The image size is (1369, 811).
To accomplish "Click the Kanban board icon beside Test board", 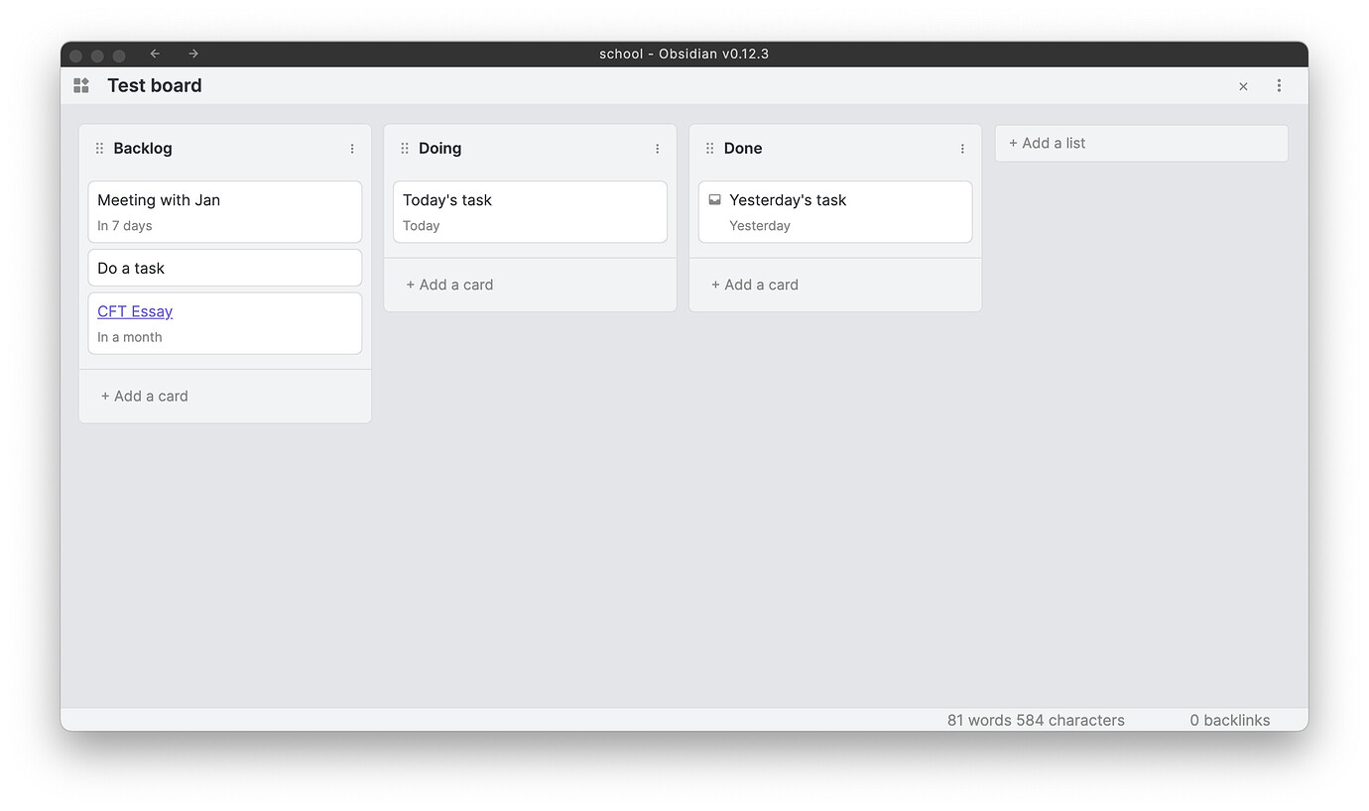I will click(81, 86).
